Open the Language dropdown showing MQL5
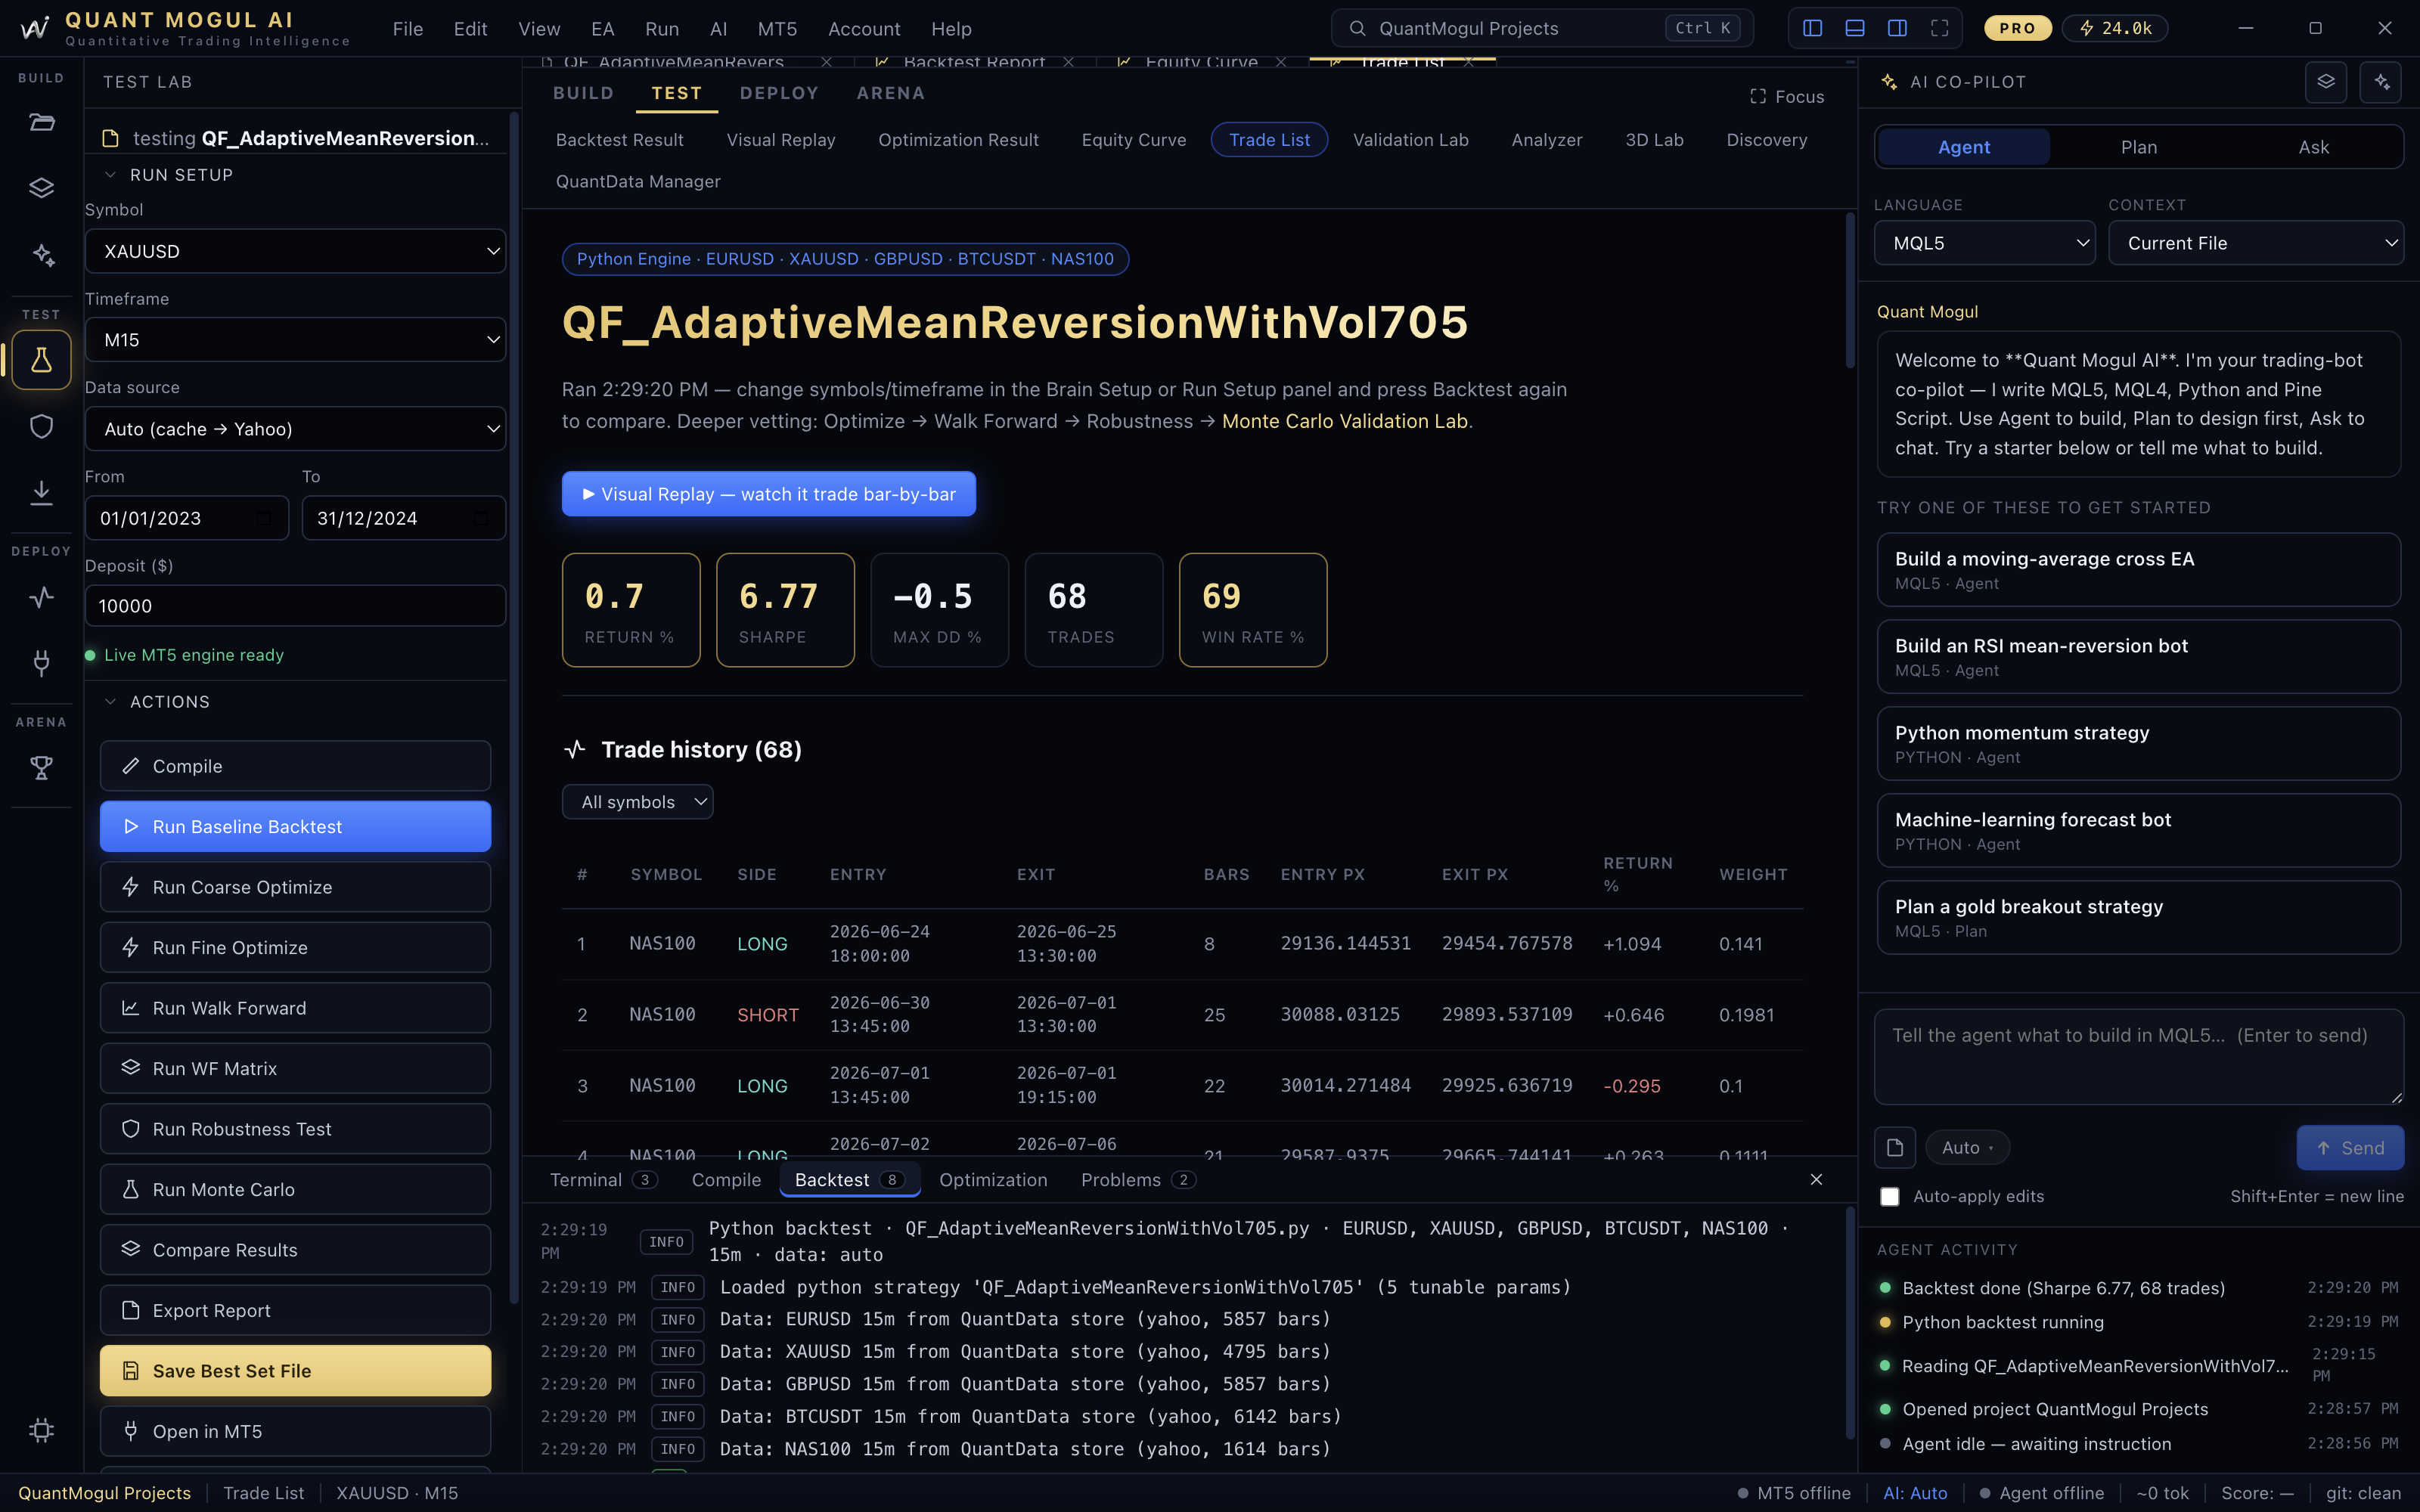The height and width of the screenshot is (1512, 2420). pyautogui.click(x=1984, y=243)
